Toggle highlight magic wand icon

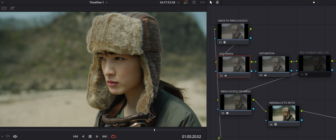point(12,8)
